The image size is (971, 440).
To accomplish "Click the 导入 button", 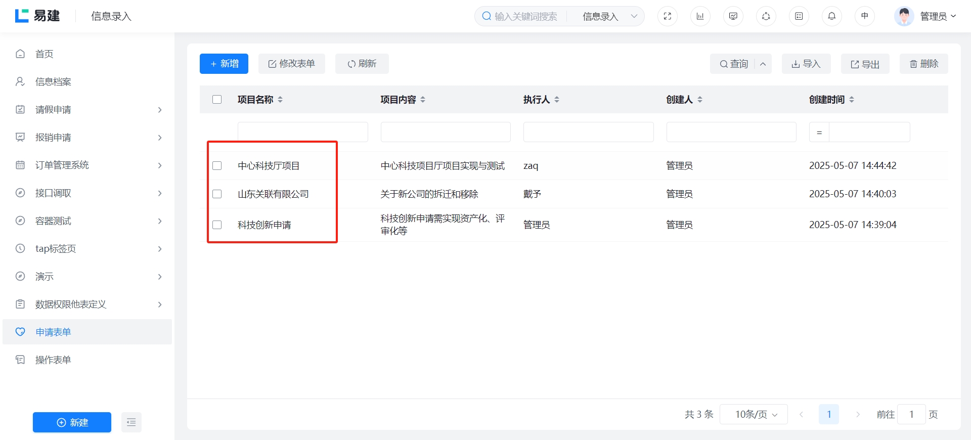I will [806, 64].
